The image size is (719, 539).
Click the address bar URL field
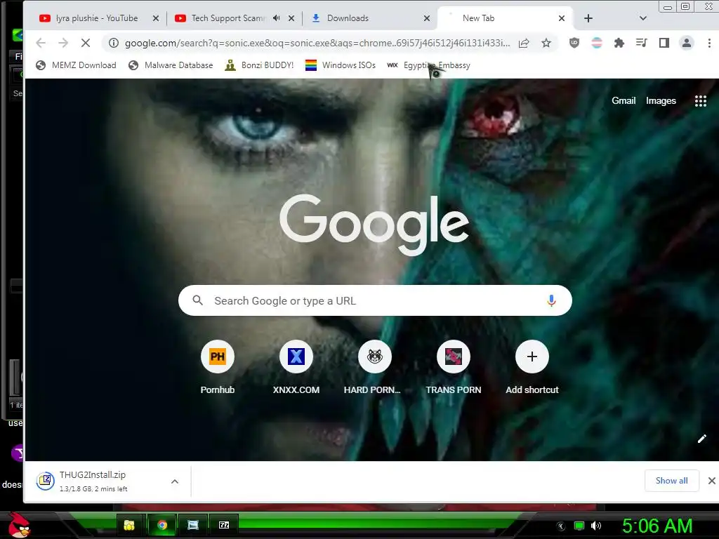pyautogui.click(x=317, y=43)
